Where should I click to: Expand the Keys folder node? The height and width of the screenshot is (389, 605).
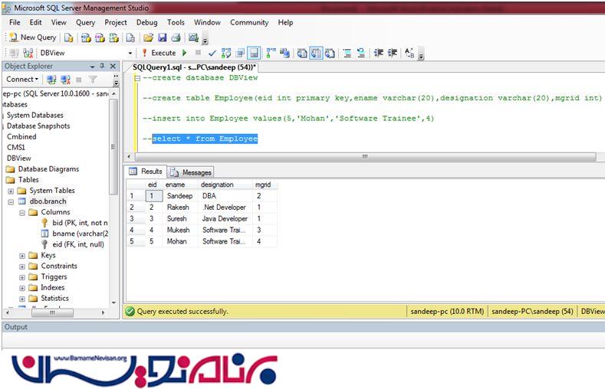[22, 255]
